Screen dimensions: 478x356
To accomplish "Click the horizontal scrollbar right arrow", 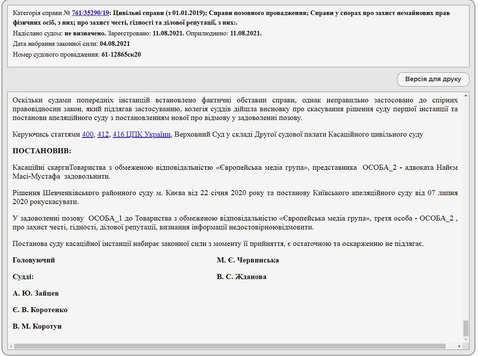I will (460, 346).
